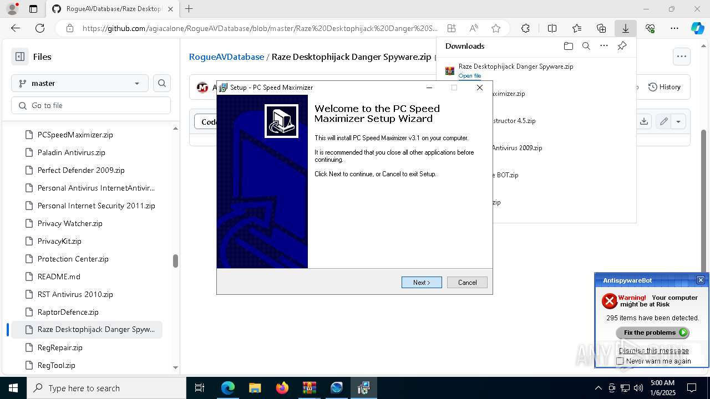Open Privacy Watcher.zip

point(70,223)
